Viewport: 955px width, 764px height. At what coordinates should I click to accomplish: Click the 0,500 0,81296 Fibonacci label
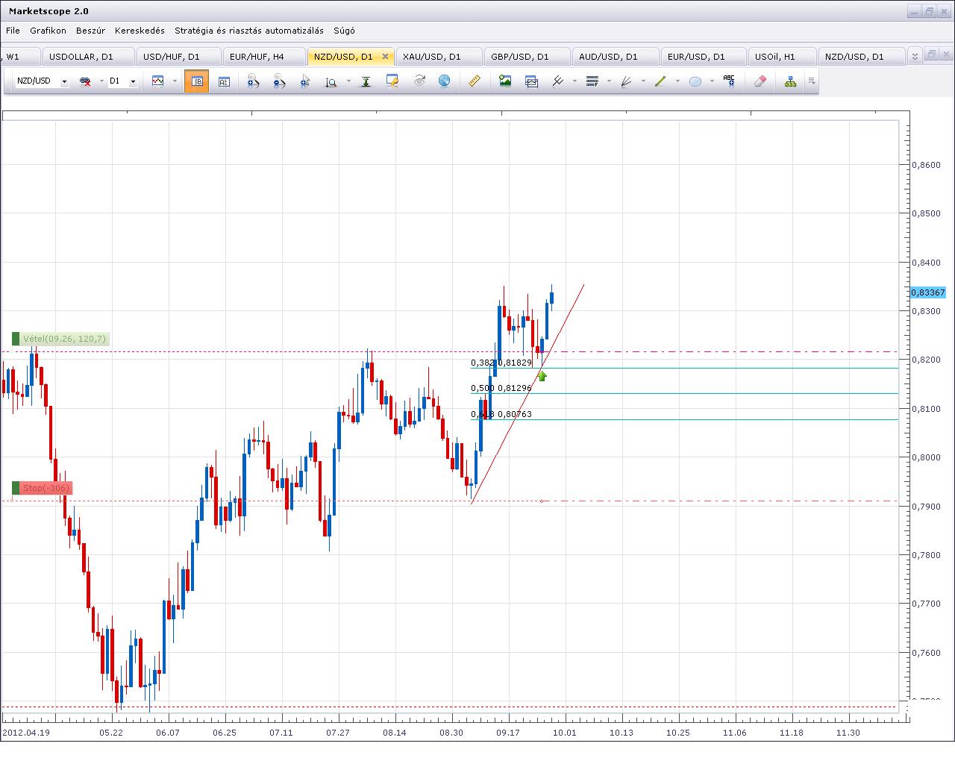coord(501,388)
